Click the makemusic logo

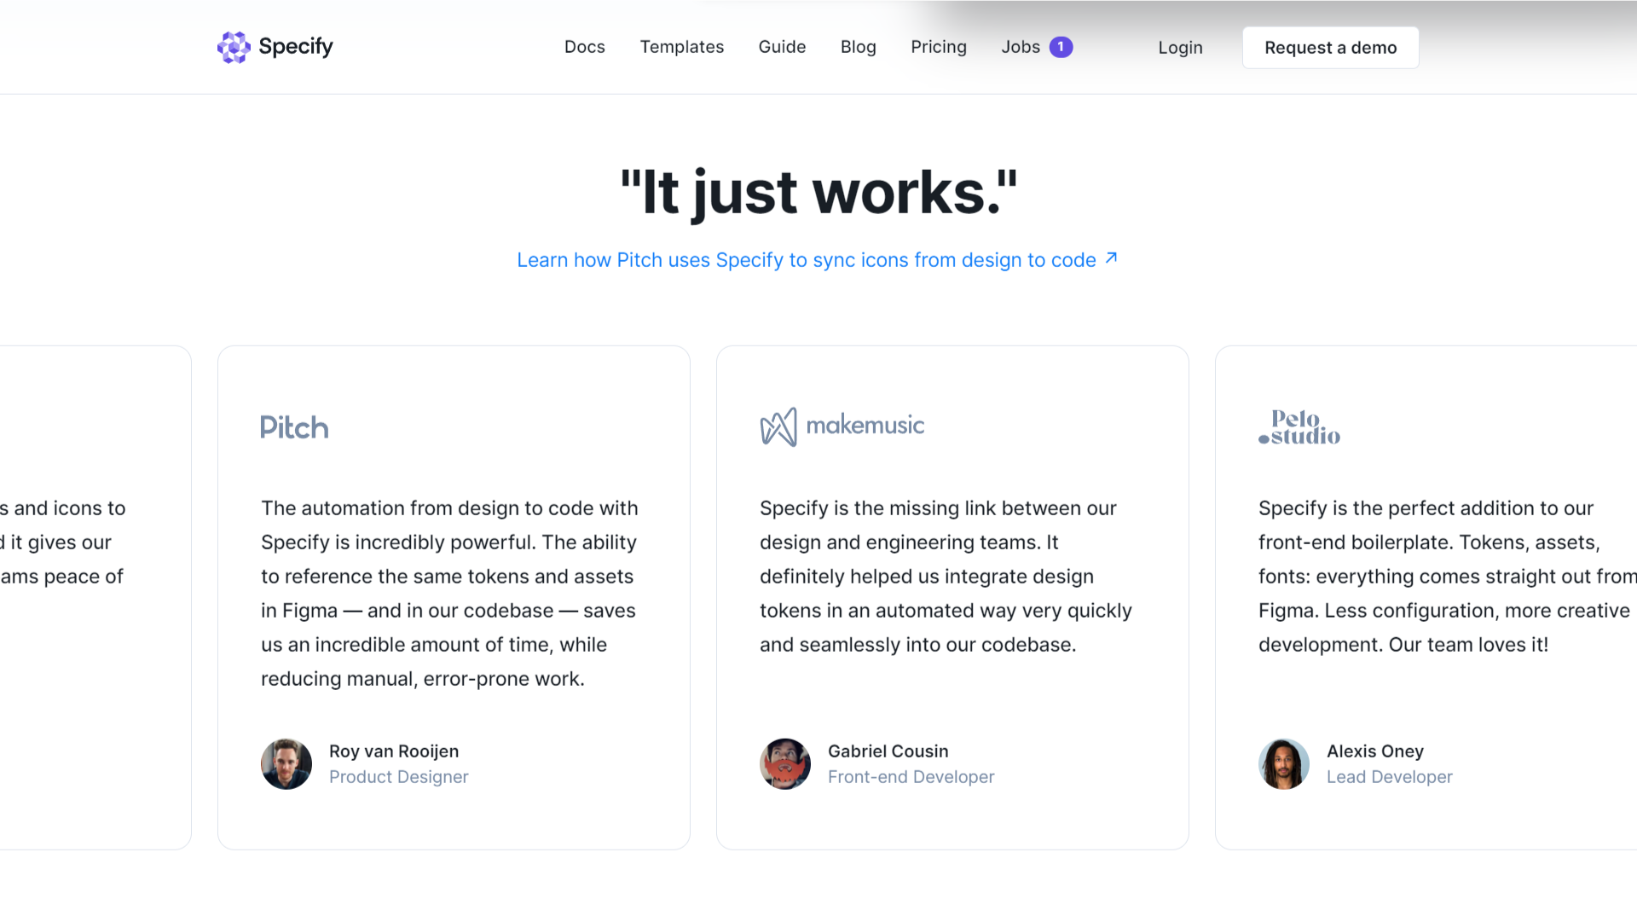842,426
